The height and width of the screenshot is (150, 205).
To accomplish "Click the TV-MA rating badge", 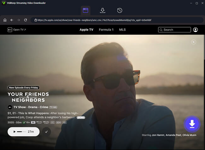I will coord(53,107).
